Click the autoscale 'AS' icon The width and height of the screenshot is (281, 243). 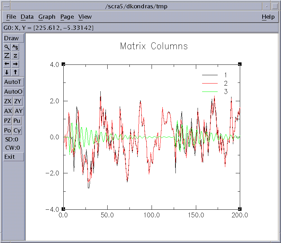coord(16,47)
